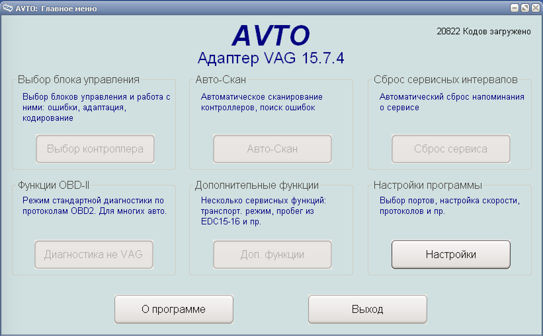Click description 'Выбор блоков управления и работа с ними'
This screenshot has width=543, height=336.
[96, 107]
